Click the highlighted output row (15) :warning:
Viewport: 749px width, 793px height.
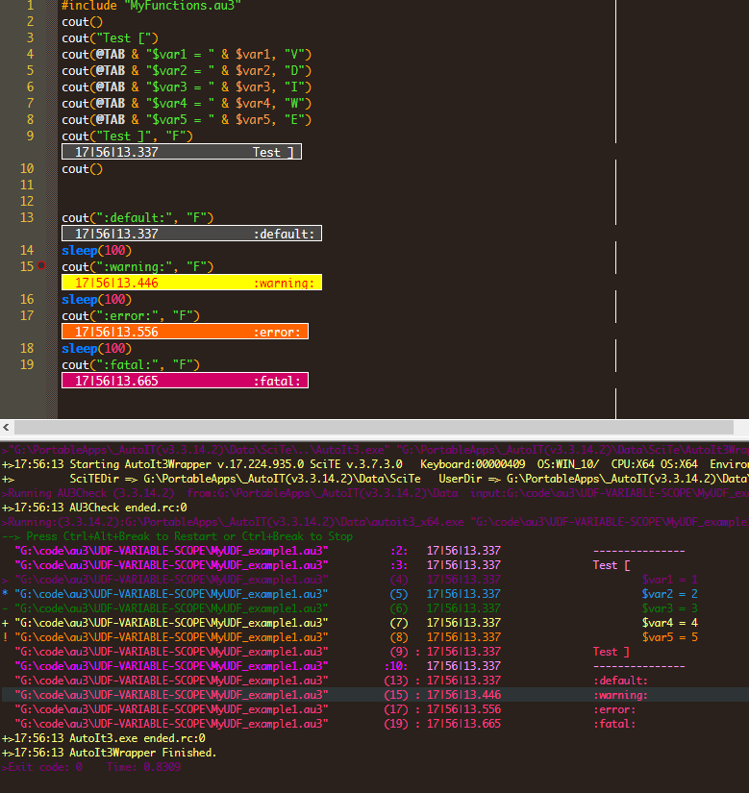(x=374, y=695)
